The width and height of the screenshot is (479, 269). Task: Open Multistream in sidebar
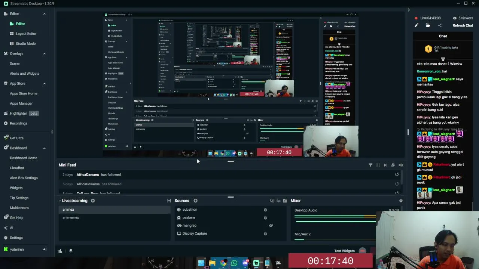click(x=19, y=208)
